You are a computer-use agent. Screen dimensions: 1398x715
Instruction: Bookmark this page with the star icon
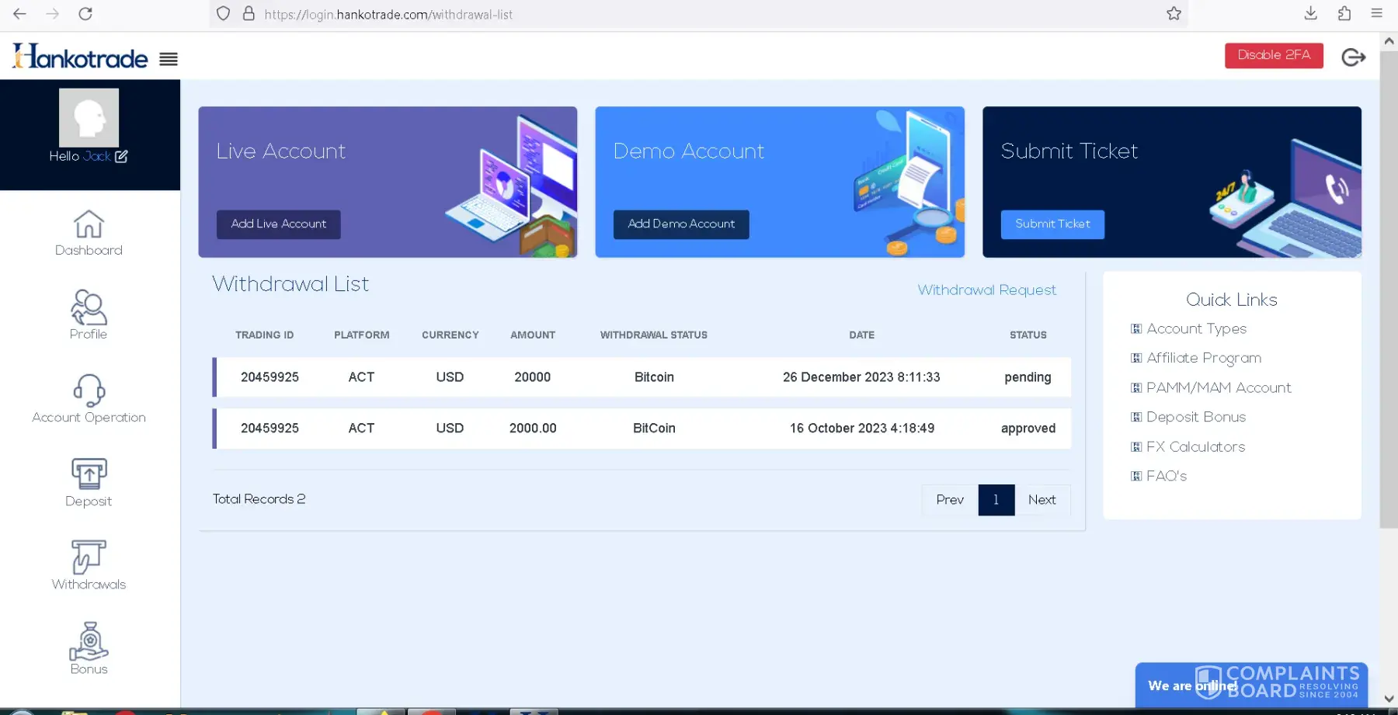tap(1174, 14)
